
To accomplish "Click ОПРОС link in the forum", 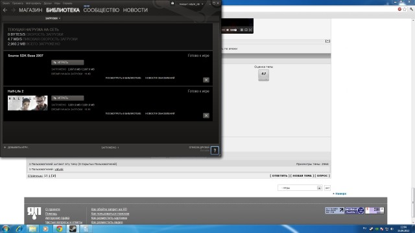I will (x=322, y=176).
